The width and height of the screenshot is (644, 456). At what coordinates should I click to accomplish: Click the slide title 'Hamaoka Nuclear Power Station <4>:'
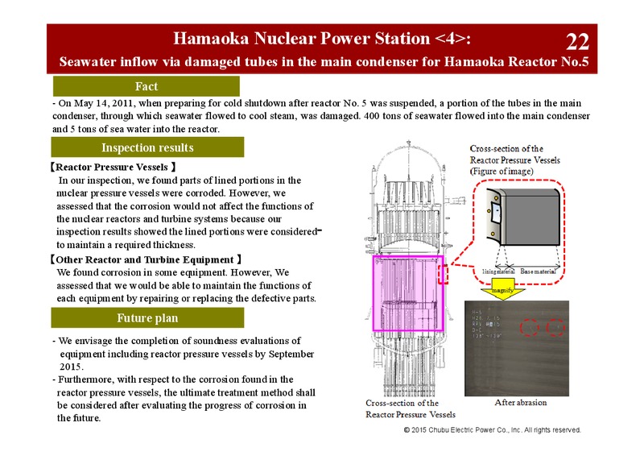pyautogui.click(x=321, y=38)
